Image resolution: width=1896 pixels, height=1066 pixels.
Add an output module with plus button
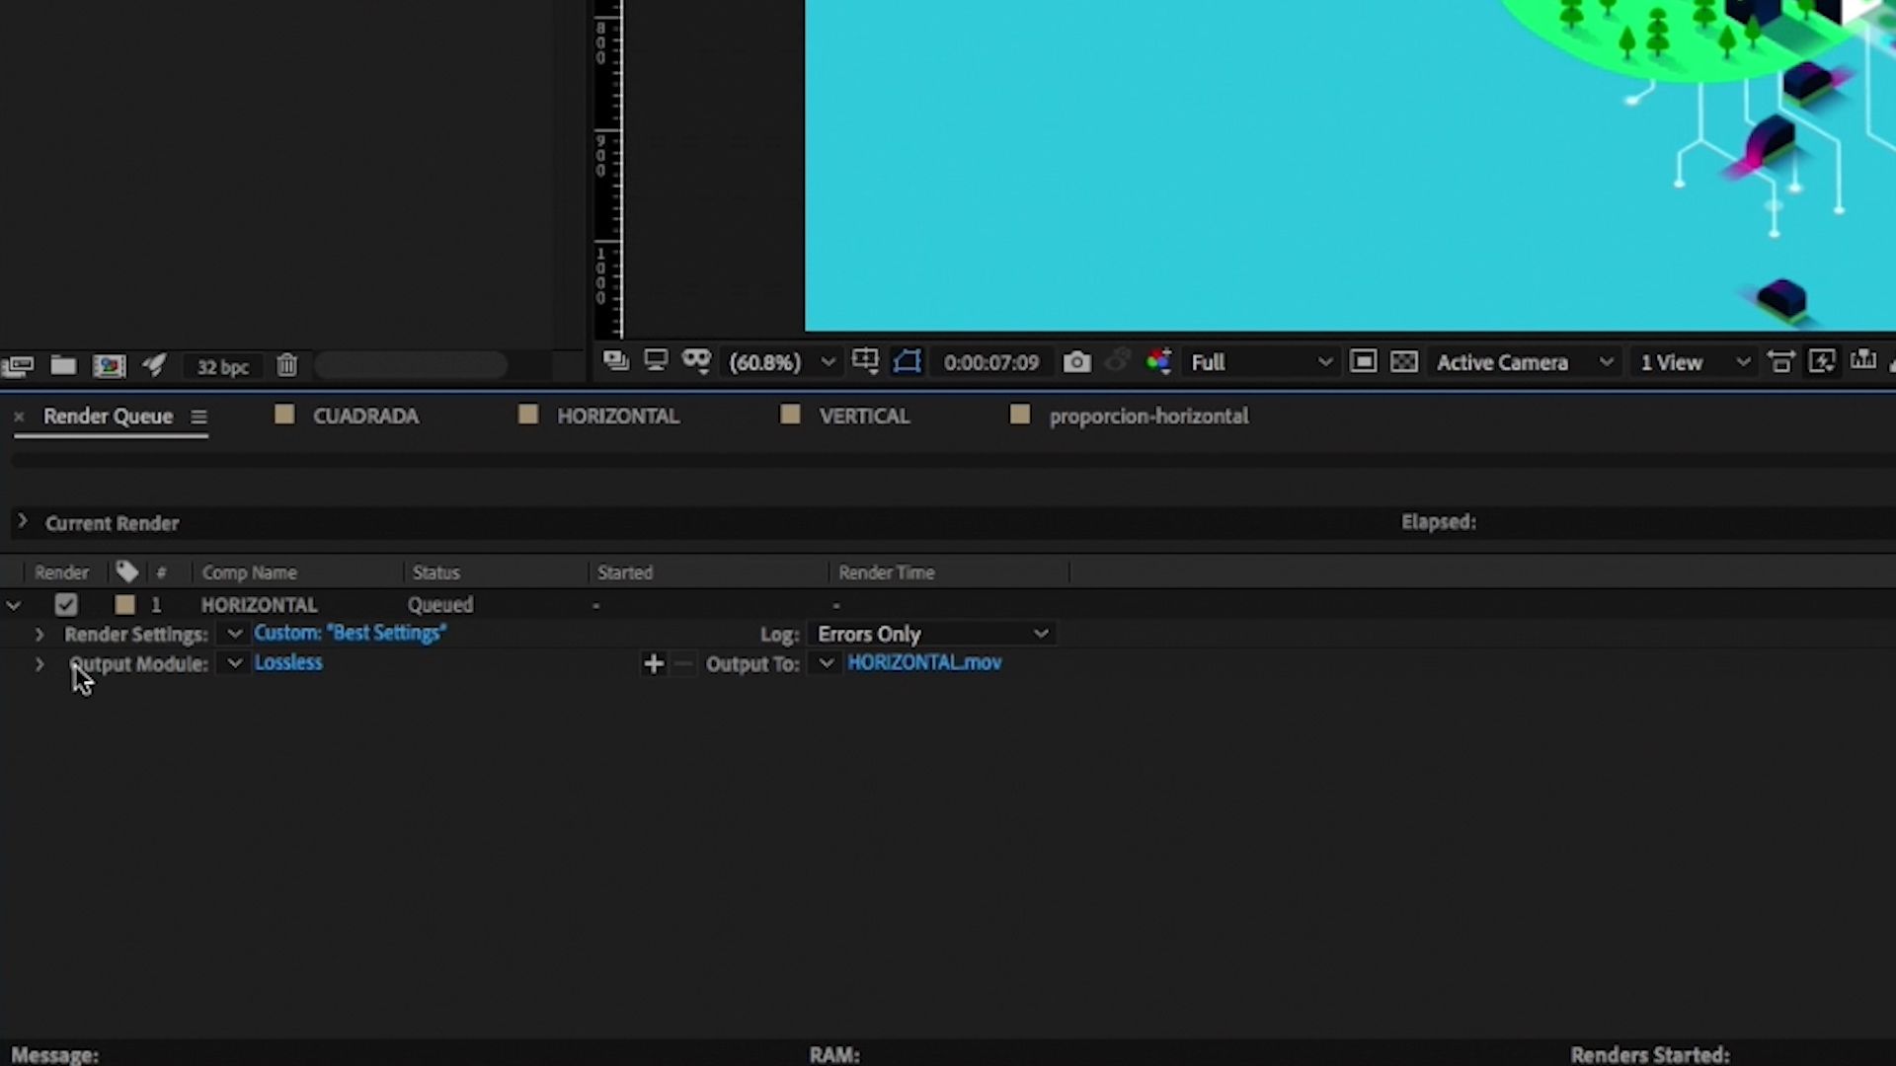point(654,664)
